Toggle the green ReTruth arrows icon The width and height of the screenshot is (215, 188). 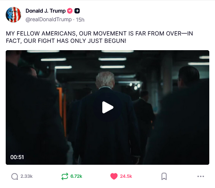click(x=65, y=176)
